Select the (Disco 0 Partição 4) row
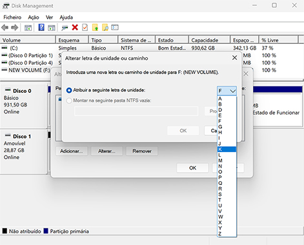This screenshot has width=304, height=245. click(30, 63)
